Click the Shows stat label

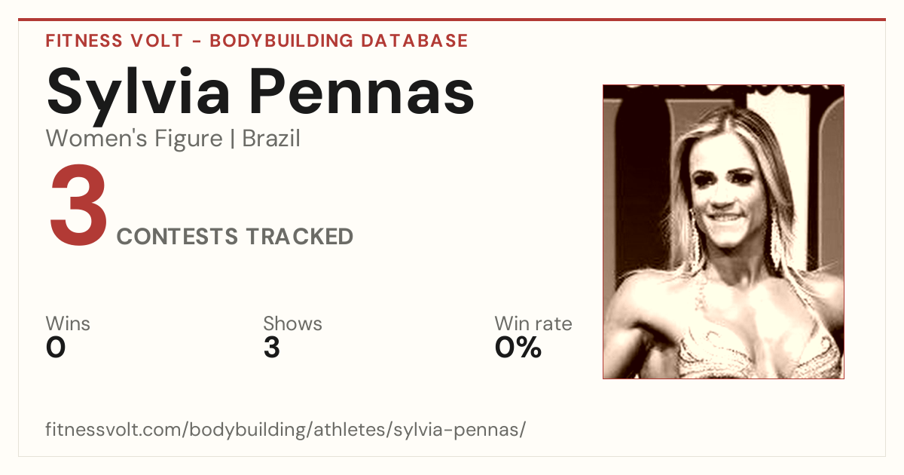292,324
